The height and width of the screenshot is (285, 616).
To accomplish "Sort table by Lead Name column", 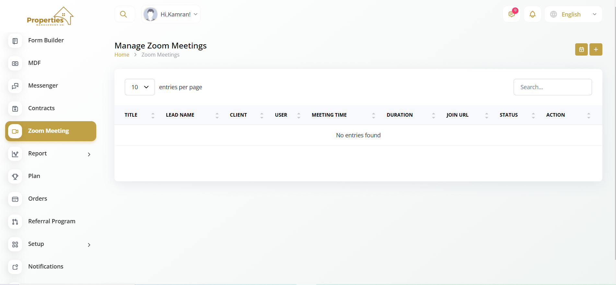I will [180, 115].
